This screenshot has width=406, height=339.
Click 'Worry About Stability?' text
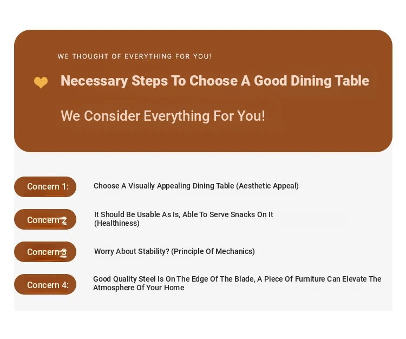(x=132, y=251)
